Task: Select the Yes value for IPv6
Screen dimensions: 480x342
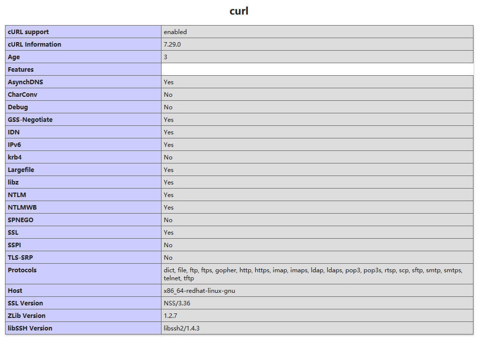Action: pos(168,144)
